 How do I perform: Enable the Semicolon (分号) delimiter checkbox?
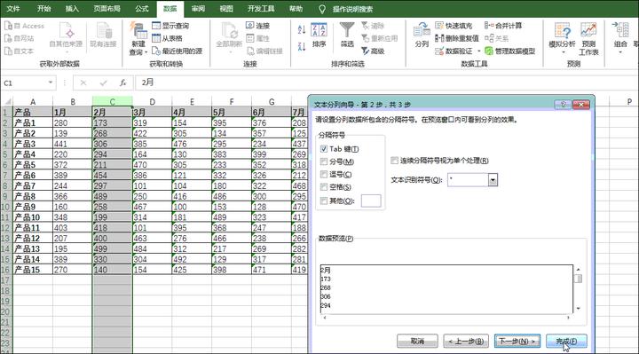click(324, 161)
